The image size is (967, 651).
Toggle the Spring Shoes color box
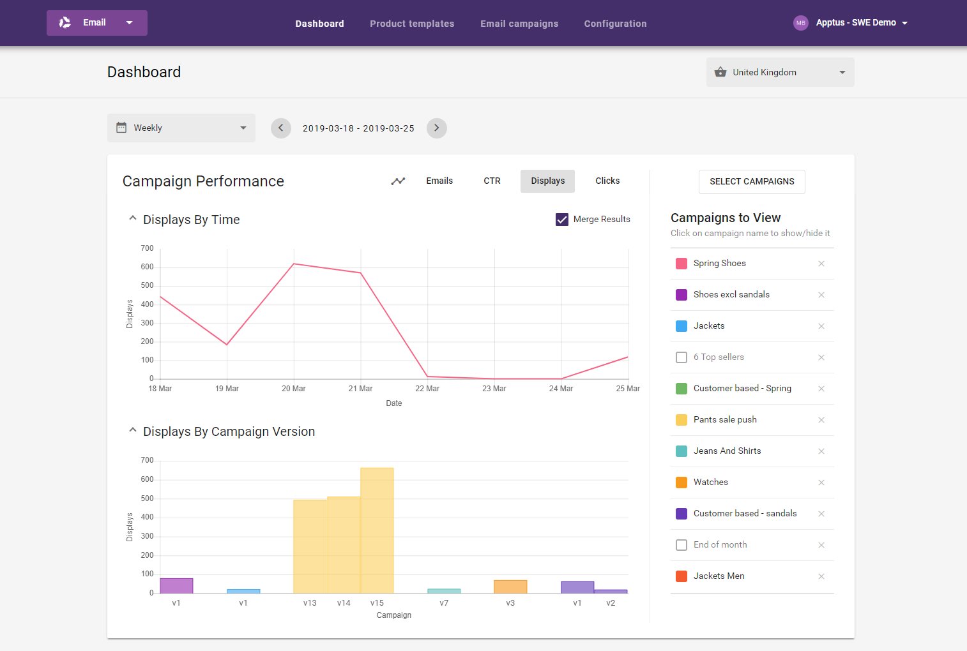point(681,264)
